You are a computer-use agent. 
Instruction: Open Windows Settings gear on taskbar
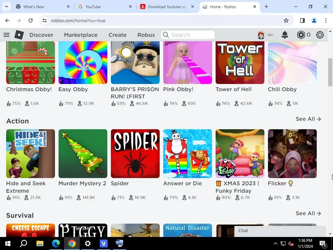click(87, 243)
